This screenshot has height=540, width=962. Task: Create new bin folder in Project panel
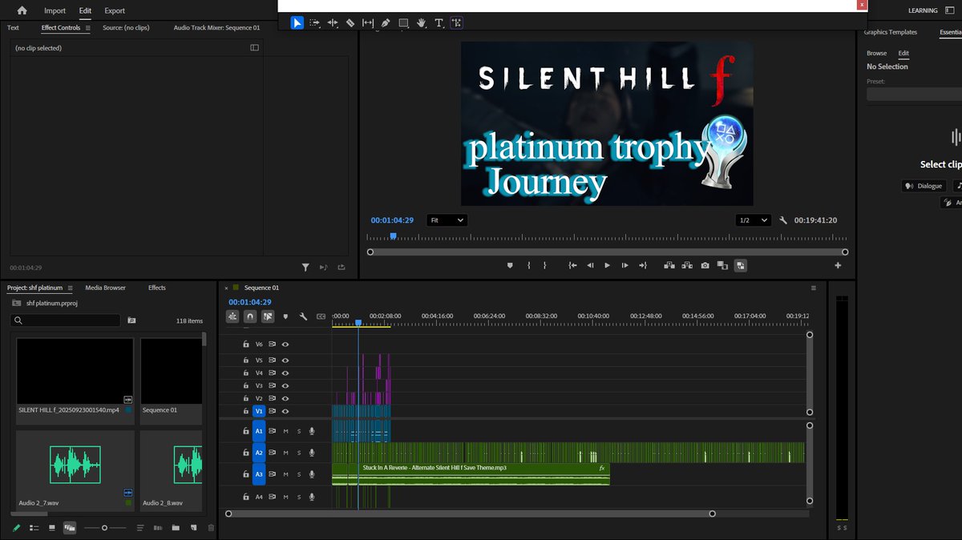(175, 528)
